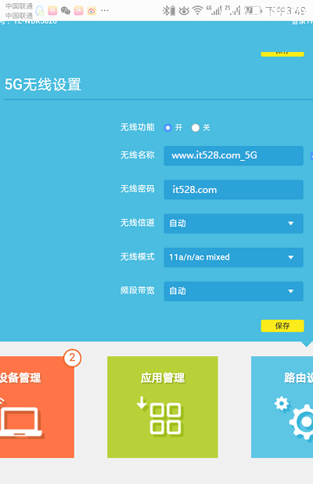Open the 设备管理 device management tile
The width and height of the screenshot is (313, 484).
(x=37, y=407)
